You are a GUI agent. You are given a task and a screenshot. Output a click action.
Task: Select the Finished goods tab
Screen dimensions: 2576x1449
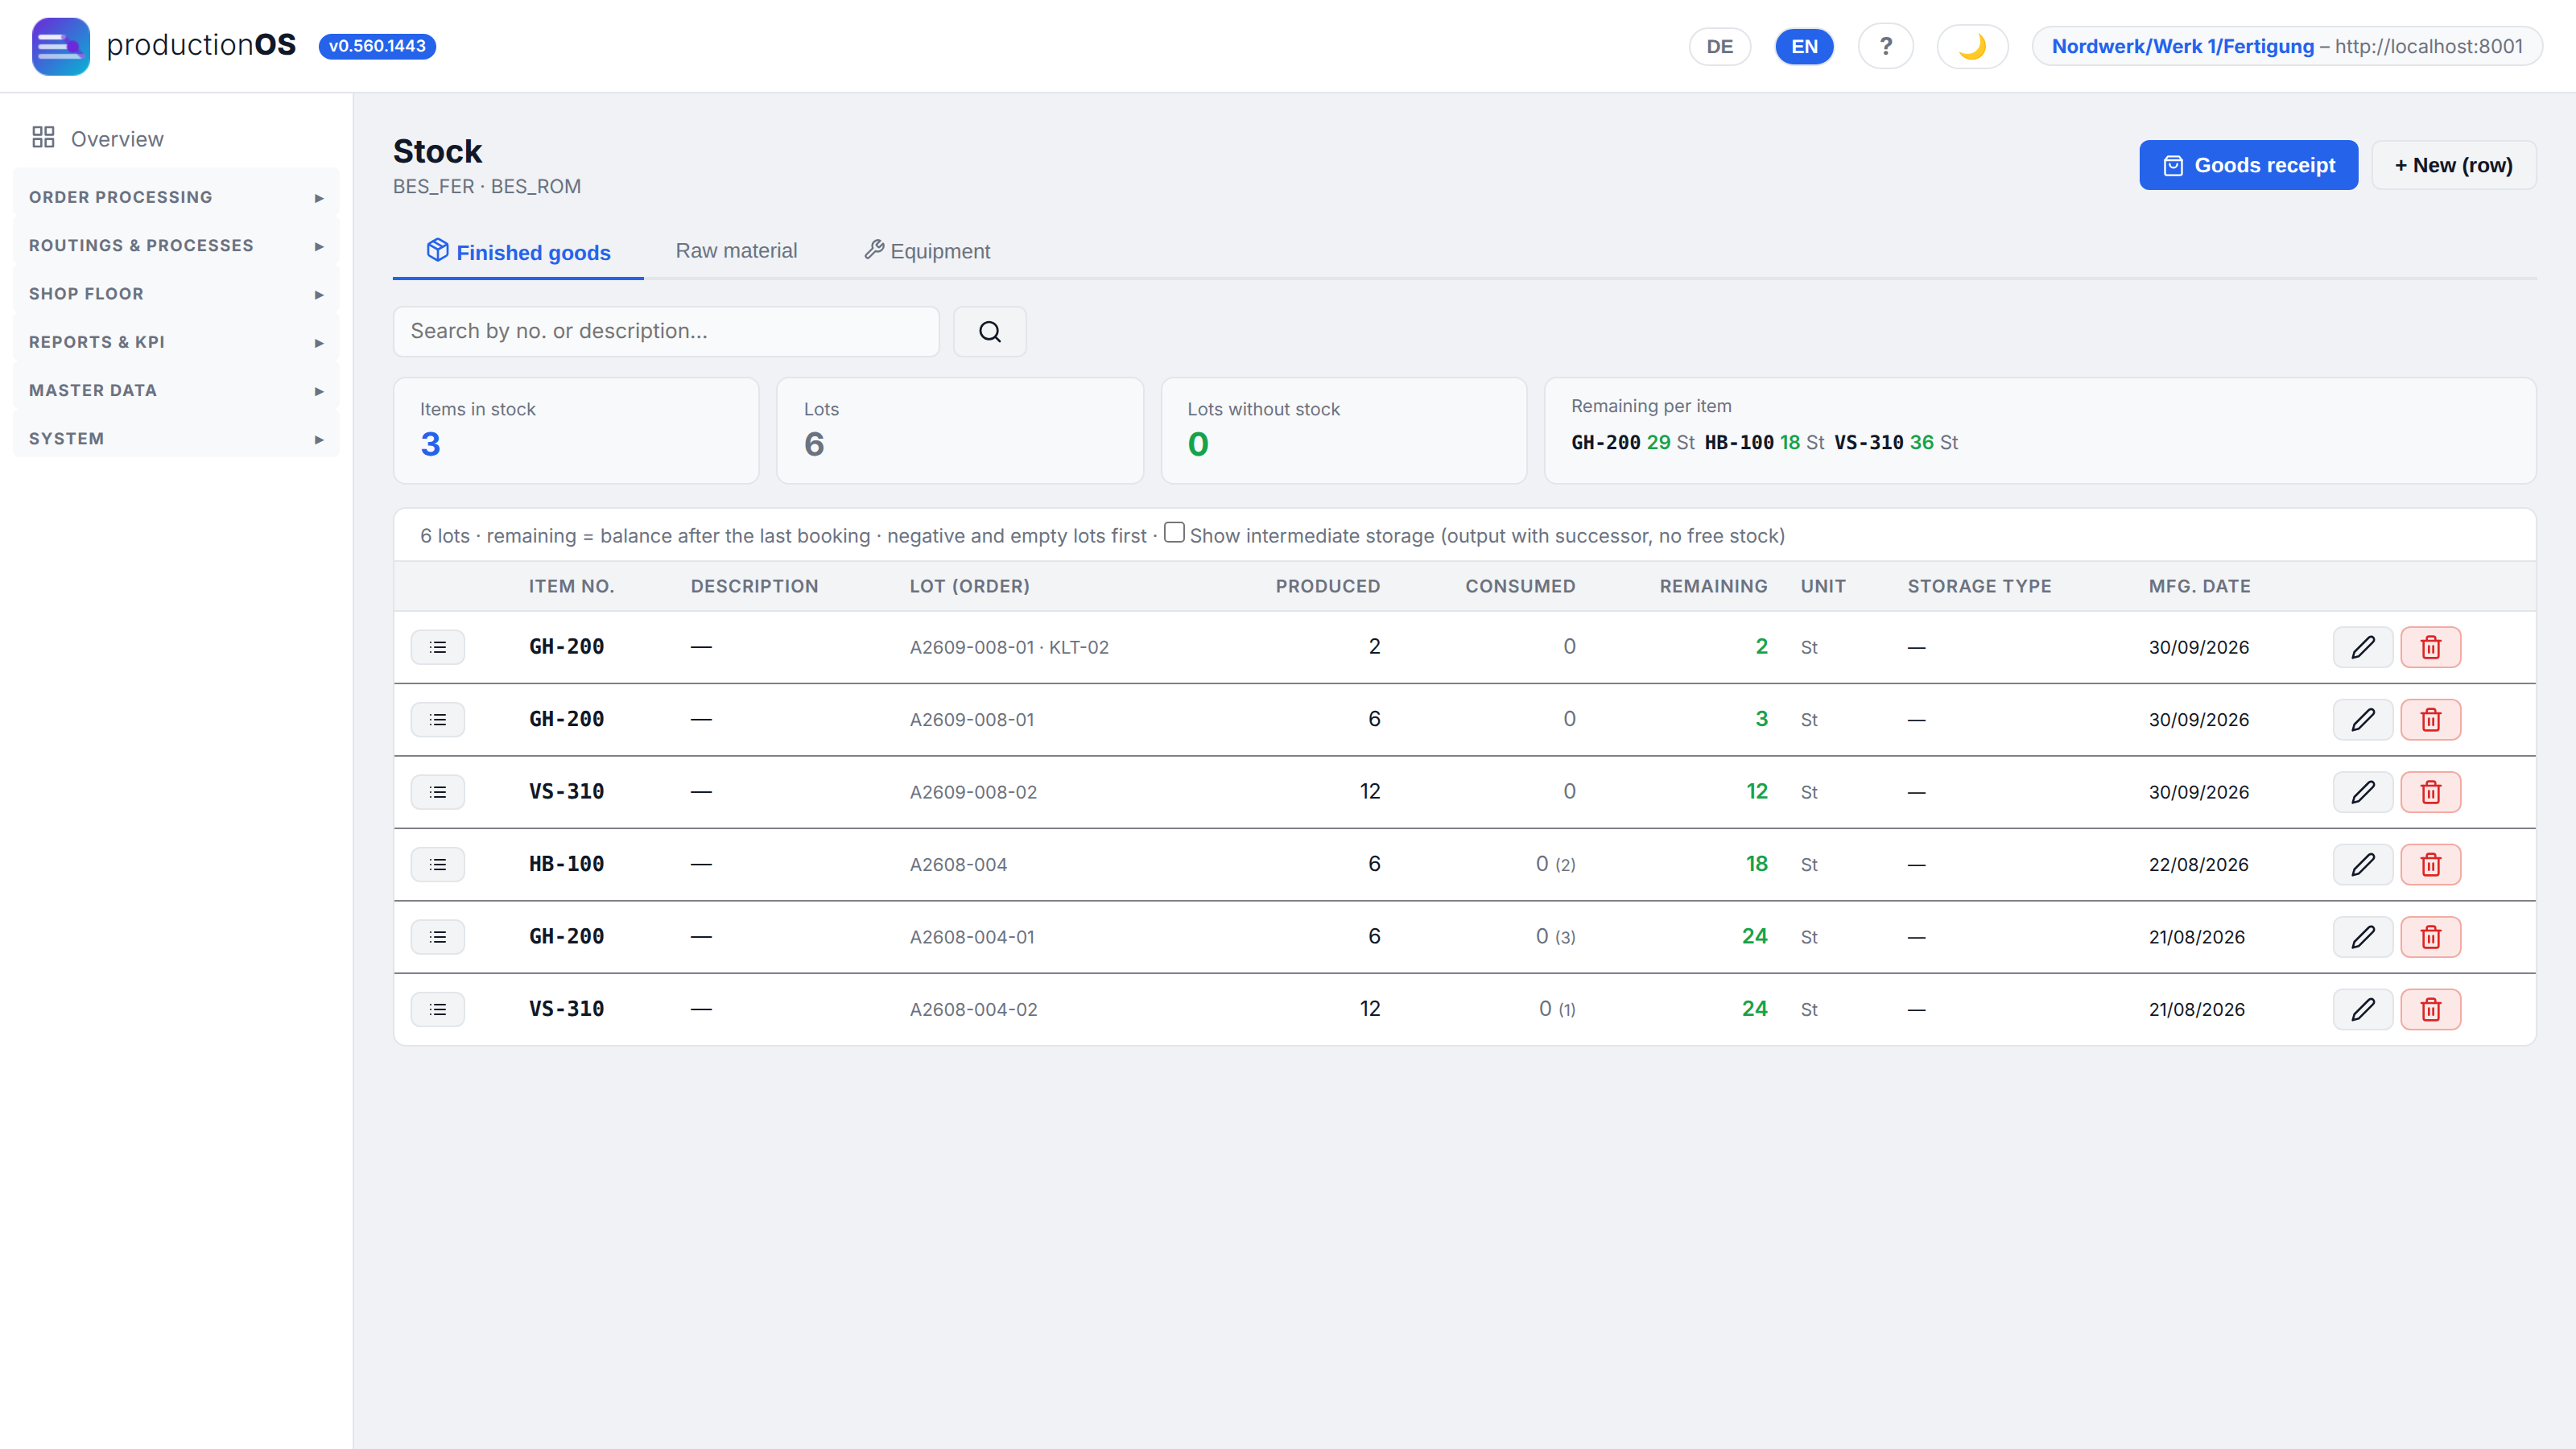tap(518, 252)
